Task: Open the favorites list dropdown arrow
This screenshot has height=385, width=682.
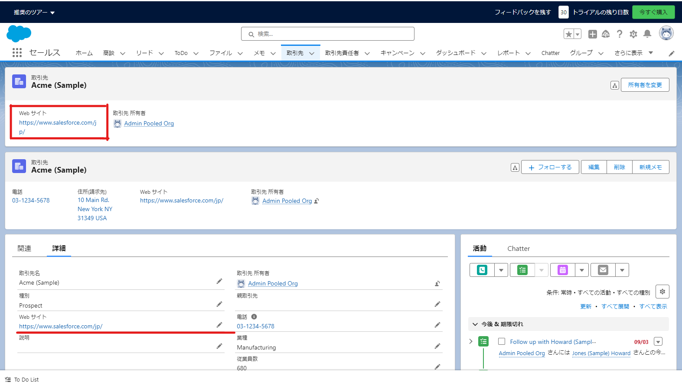Action: click(x=578, y=34)
